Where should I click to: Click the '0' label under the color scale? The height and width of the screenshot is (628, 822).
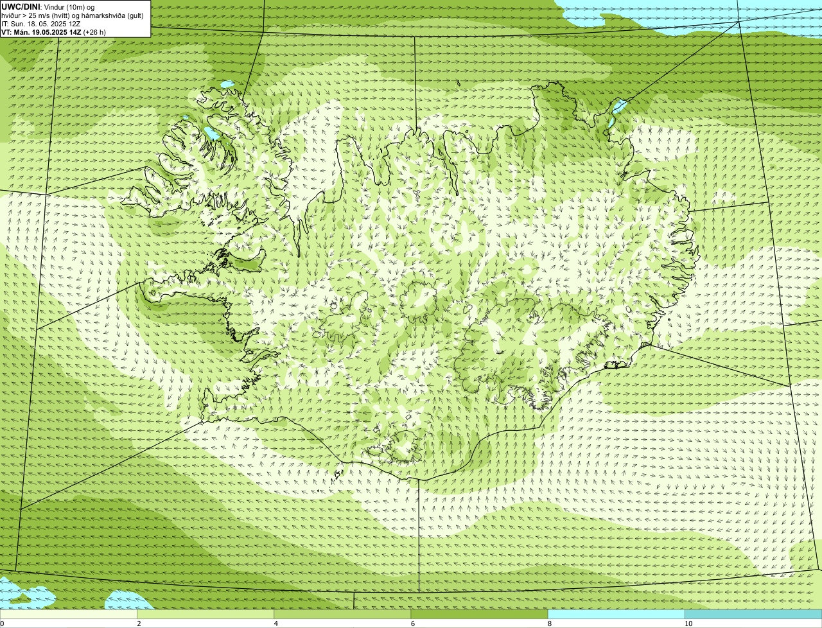point(2,624)
